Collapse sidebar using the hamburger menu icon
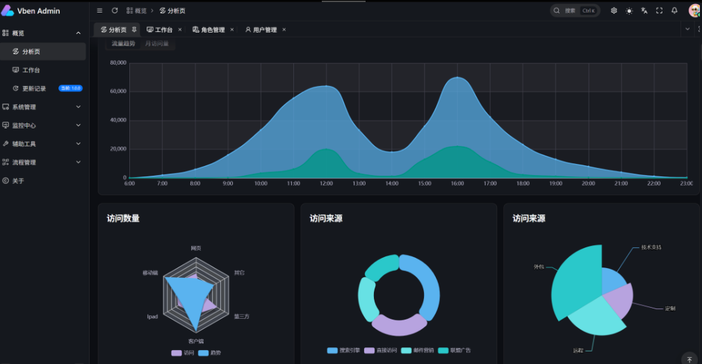The width and height of the screenshot is (702, 364). 99,10
